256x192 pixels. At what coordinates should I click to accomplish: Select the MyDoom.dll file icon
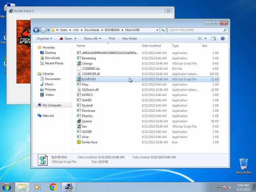(79, 89)
